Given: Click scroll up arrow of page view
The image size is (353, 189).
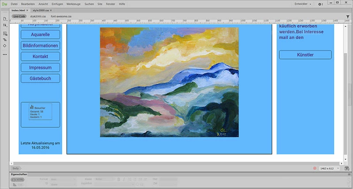Looking at the screenshot, I should [345, 26].
